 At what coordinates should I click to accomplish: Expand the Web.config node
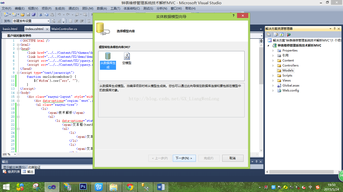coord(273,90)
